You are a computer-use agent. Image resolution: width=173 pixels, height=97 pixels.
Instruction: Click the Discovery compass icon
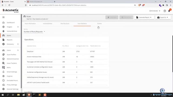pyautogui.click(x=4, y=44)
